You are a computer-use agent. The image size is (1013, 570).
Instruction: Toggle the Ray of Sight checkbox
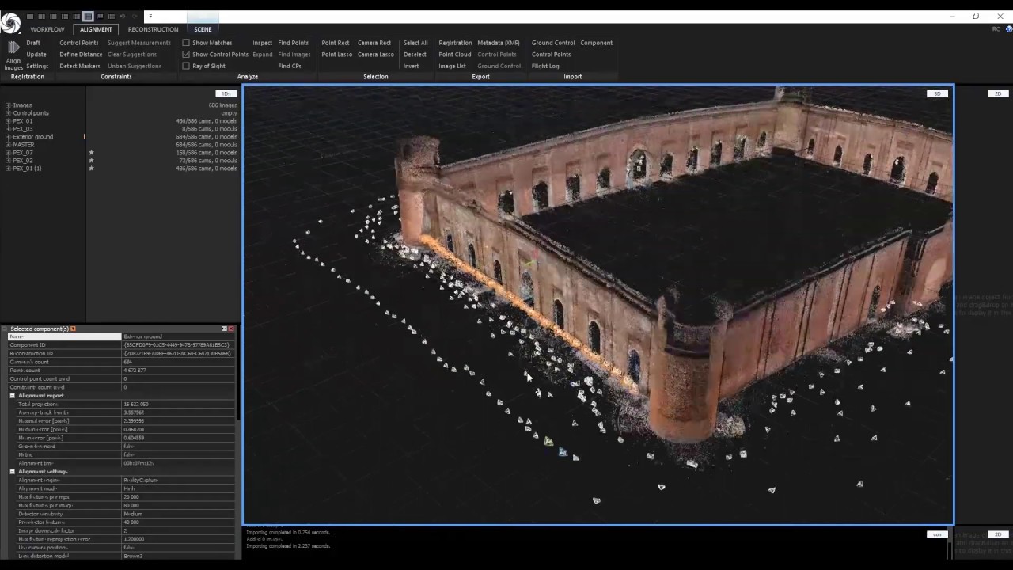tap(186, 66)
